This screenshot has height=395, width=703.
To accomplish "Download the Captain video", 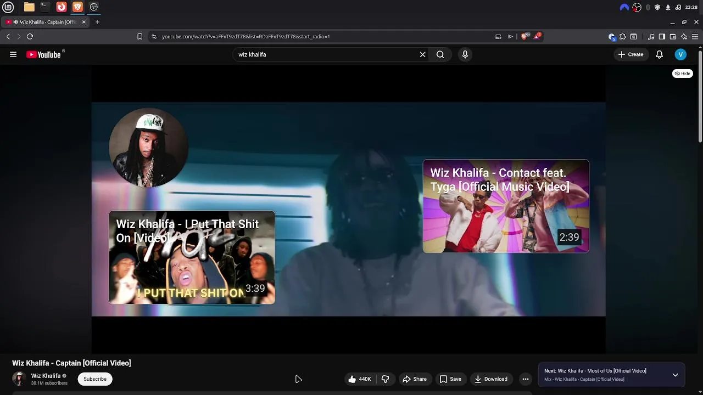I will (x=491, y=379).
